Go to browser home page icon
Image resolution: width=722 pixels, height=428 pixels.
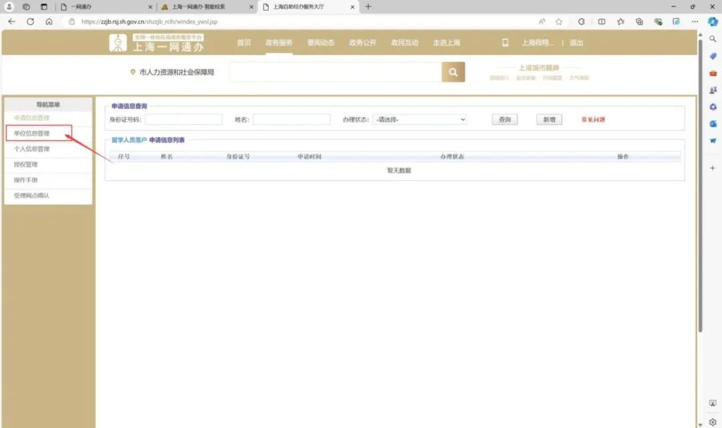point(49,21)
